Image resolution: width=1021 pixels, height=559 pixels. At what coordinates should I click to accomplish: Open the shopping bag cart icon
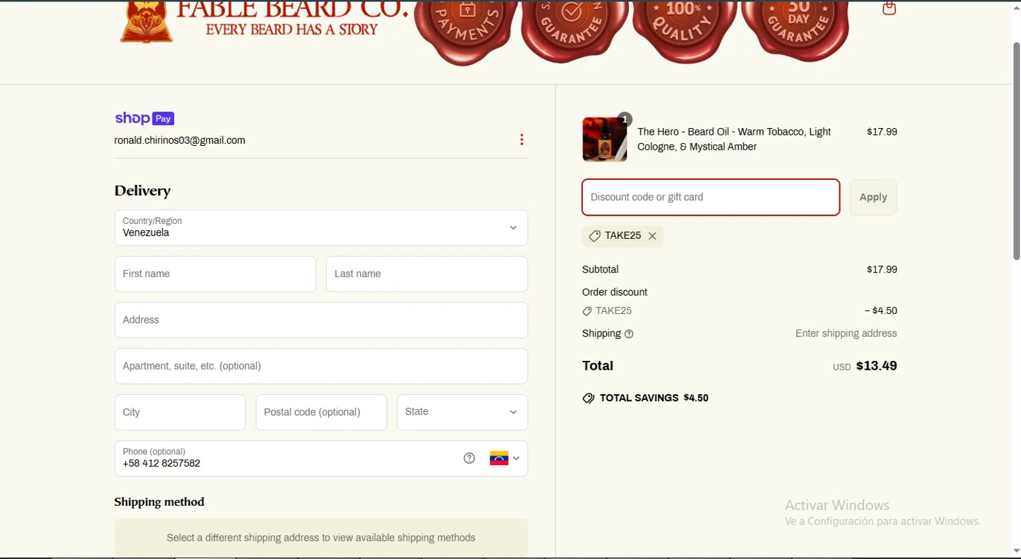pyautogui.click(x=889, y=8)
